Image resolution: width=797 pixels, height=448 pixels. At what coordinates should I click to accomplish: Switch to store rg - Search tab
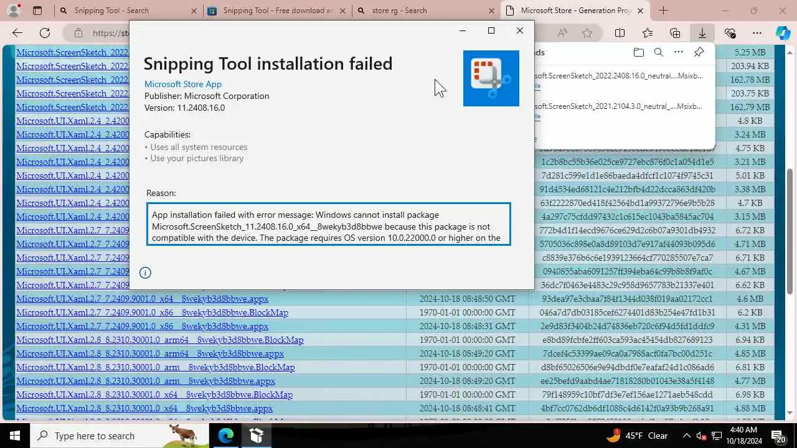(427, 11)
